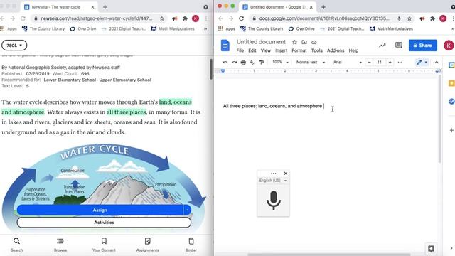Click the Google Docs home icon
455x256 pixels.
click(225, 46)
